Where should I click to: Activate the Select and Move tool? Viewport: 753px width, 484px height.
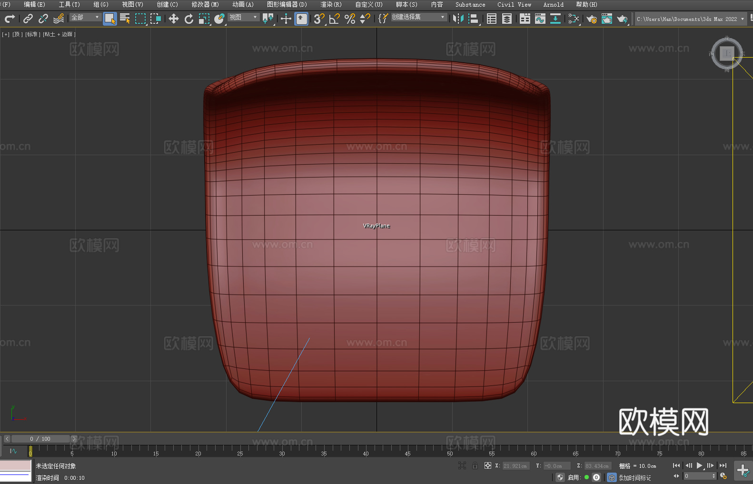point(174,19)
